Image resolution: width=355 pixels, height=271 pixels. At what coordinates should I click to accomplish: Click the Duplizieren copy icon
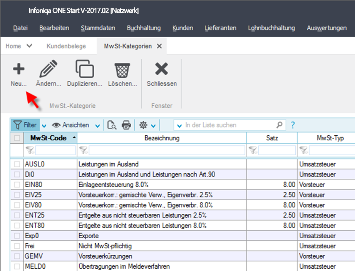click(84, 69)
